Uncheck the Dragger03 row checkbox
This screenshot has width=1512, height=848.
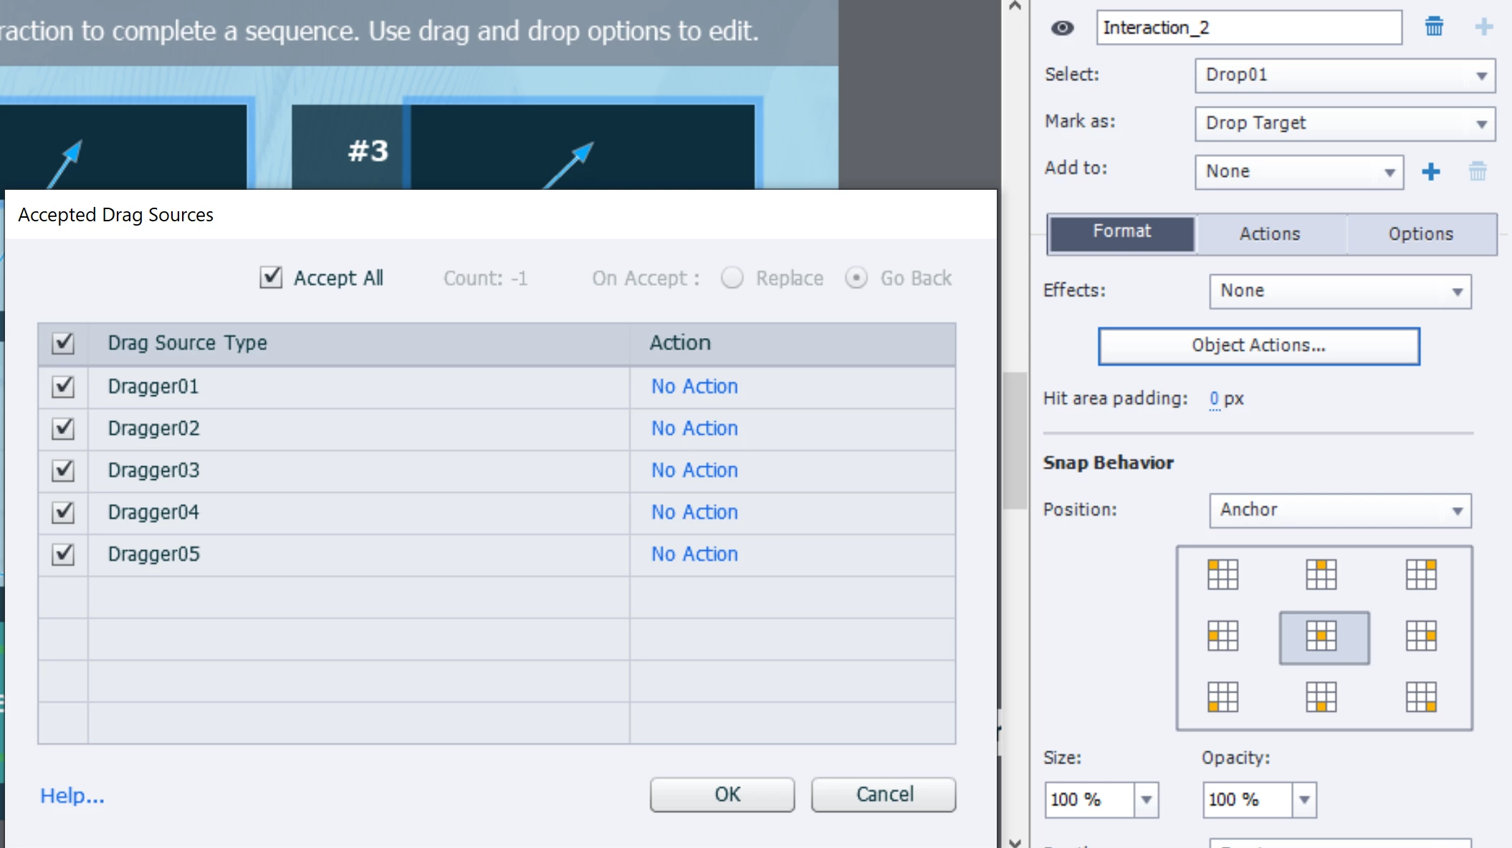tap(63, 471)
